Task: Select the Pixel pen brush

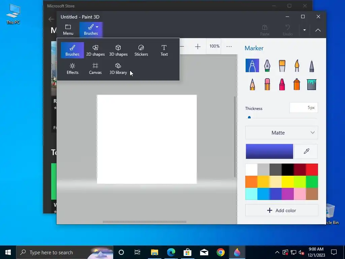Action: tap(312, 65)
